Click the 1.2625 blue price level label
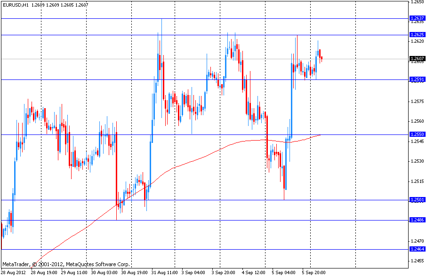 [x=417, y=35]
